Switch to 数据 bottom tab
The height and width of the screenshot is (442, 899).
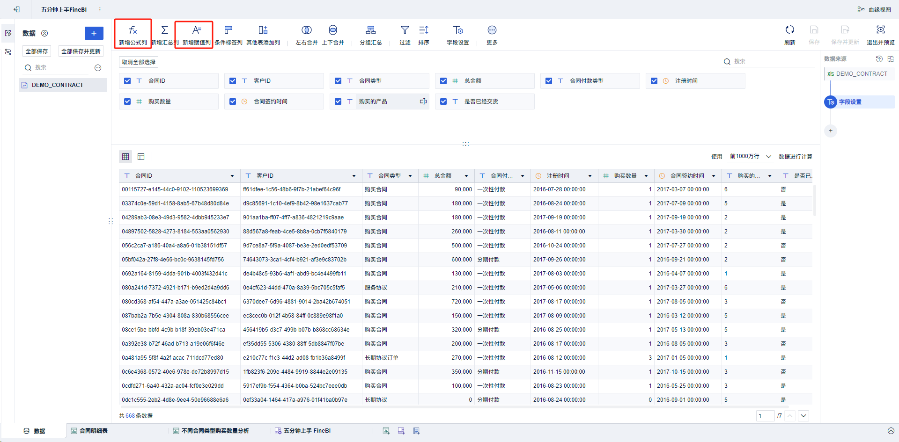34,431
